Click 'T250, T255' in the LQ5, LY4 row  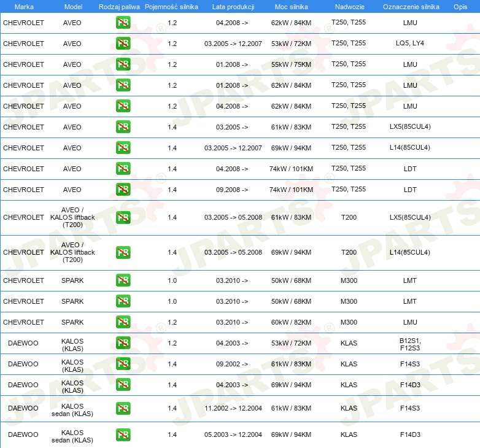click(x=349, y=43)
